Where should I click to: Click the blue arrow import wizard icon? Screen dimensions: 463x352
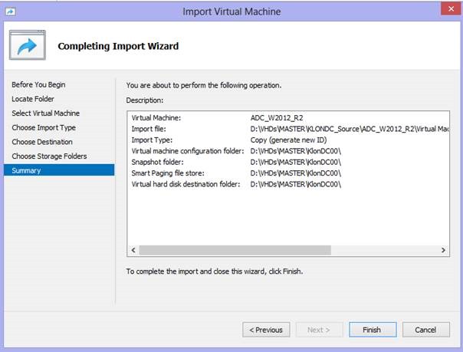[x=28, y=45]
